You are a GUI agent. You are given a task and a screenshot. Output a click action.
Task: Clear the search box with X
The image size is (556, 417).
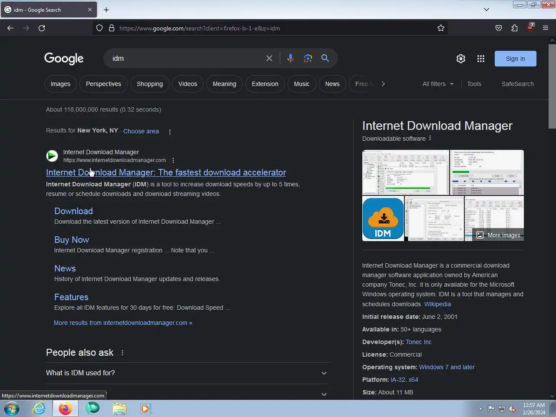coord(269,58)
